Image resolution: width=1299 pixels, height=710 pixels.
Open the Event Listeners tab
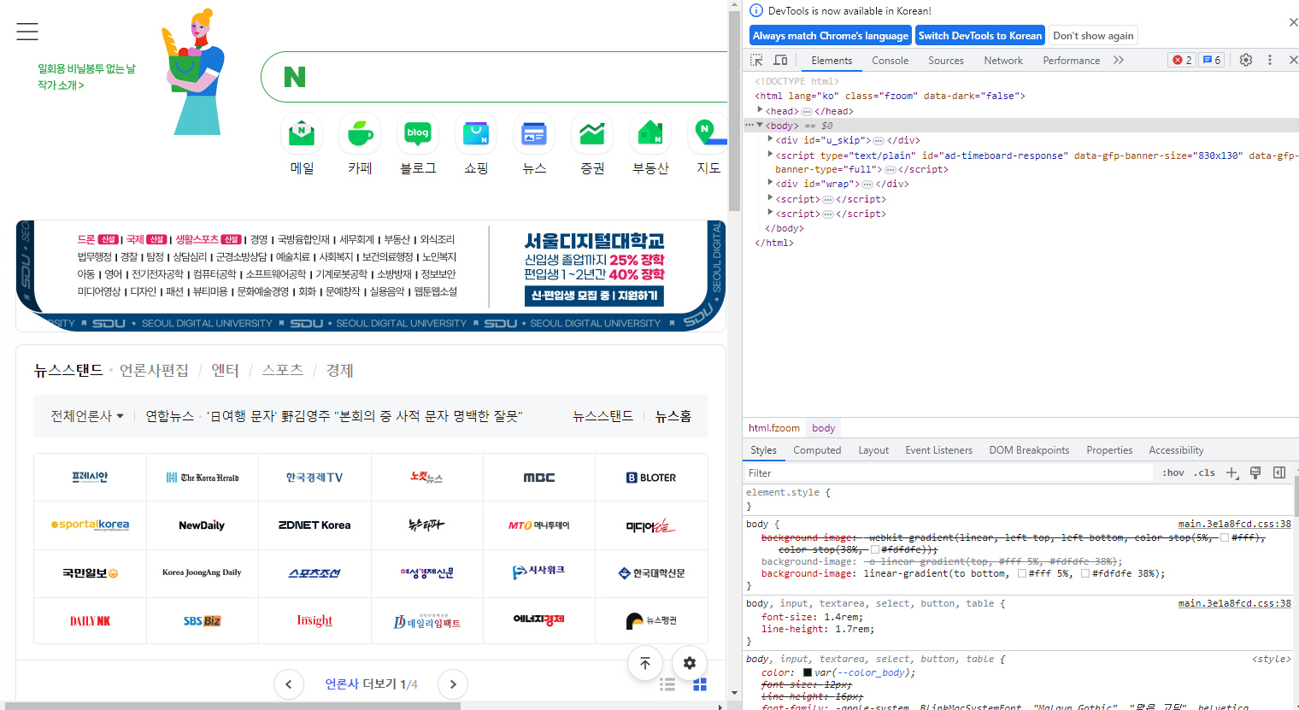[938, 450]
